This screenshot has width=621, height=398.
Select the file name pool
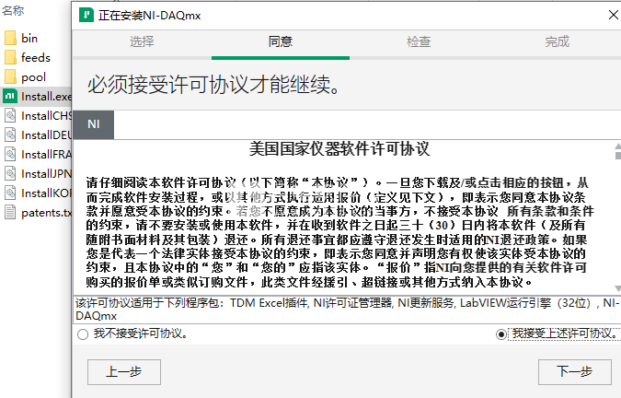pos(33,77)
